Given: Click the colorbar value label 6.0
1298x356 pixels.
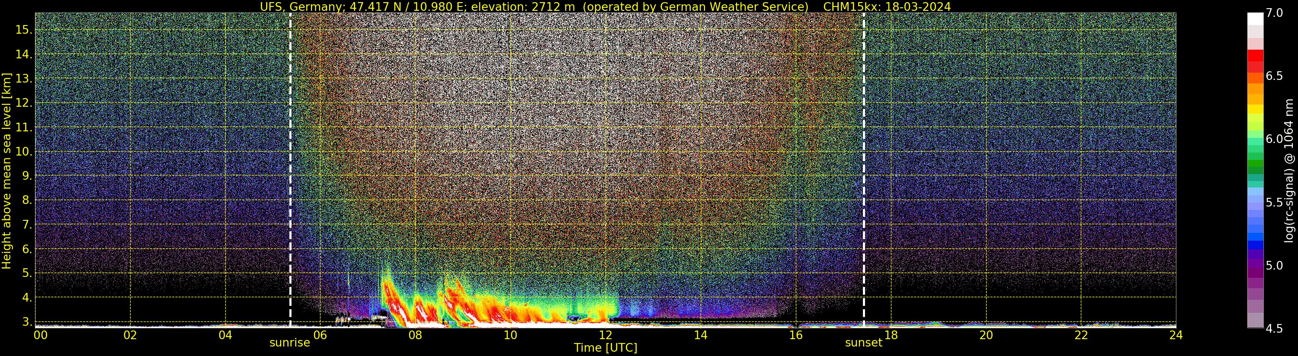Looking at the screenshot, I should [x=1274, y=139].
